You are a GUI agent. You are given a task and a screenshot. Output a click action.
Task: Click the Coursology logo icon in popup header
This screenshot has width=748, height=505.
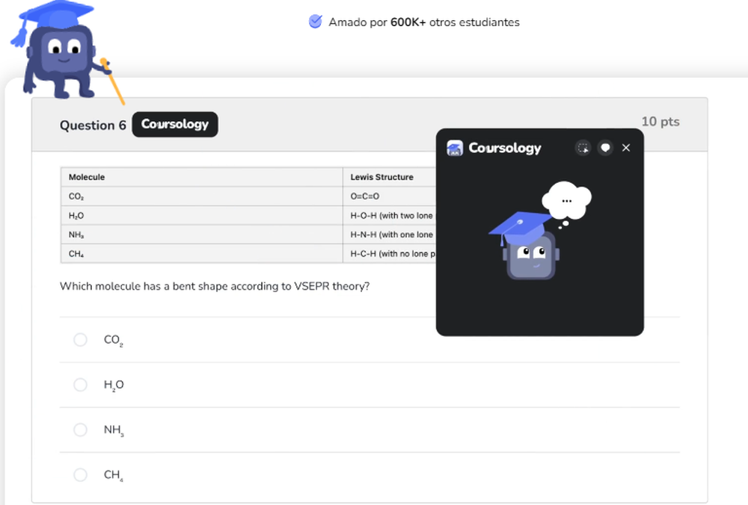coord(455,148)
